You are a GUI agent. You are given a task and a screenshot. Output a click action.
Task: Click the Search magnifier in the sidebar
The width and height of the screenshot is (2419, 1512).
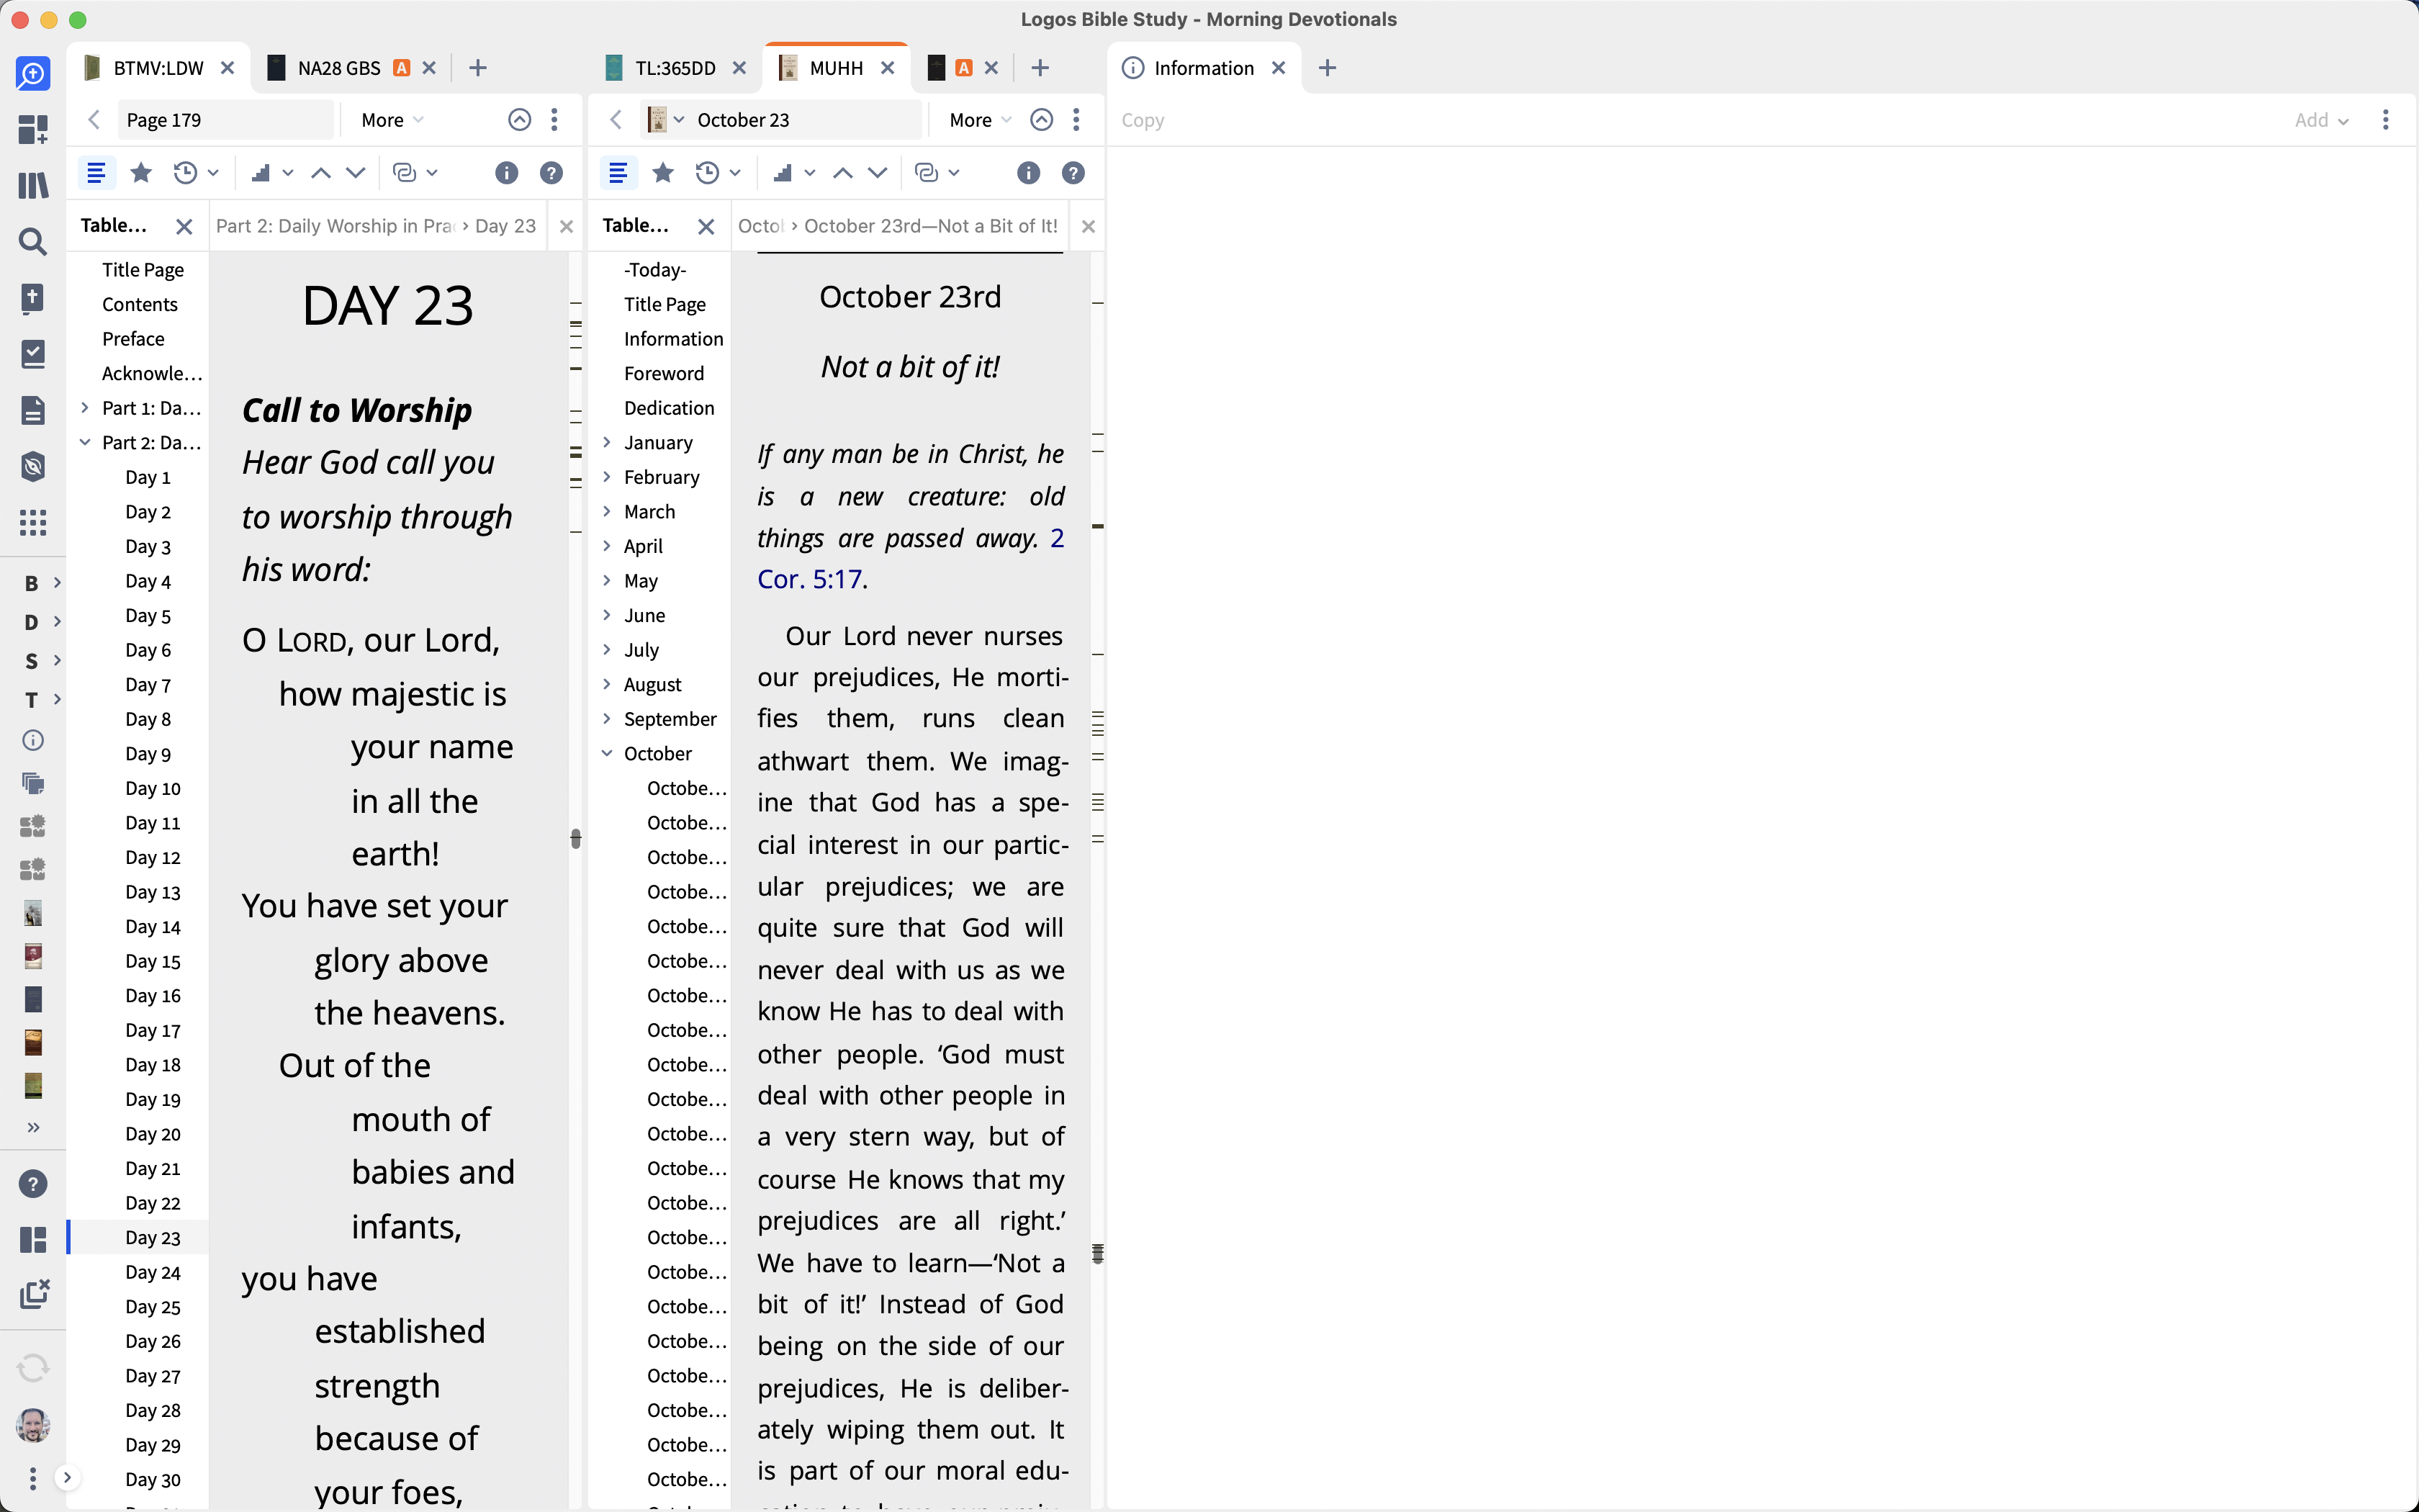pos(33,241)
